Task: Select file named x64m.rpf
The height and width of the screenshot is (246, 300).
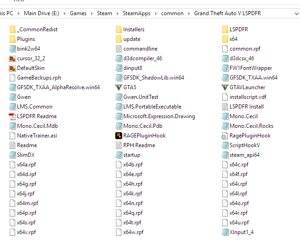Action: [27, 203]
